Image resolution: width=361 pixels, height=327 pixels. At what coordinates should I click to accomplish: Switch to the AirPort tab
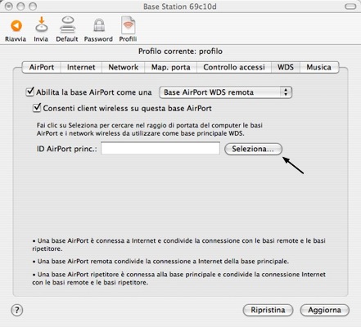click(42, 67)
